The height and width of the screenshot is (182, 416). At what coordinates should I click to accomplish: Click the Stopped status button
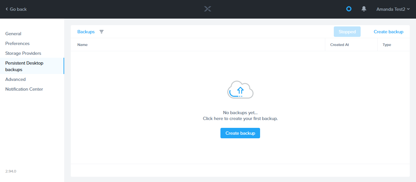pos(347,32)
